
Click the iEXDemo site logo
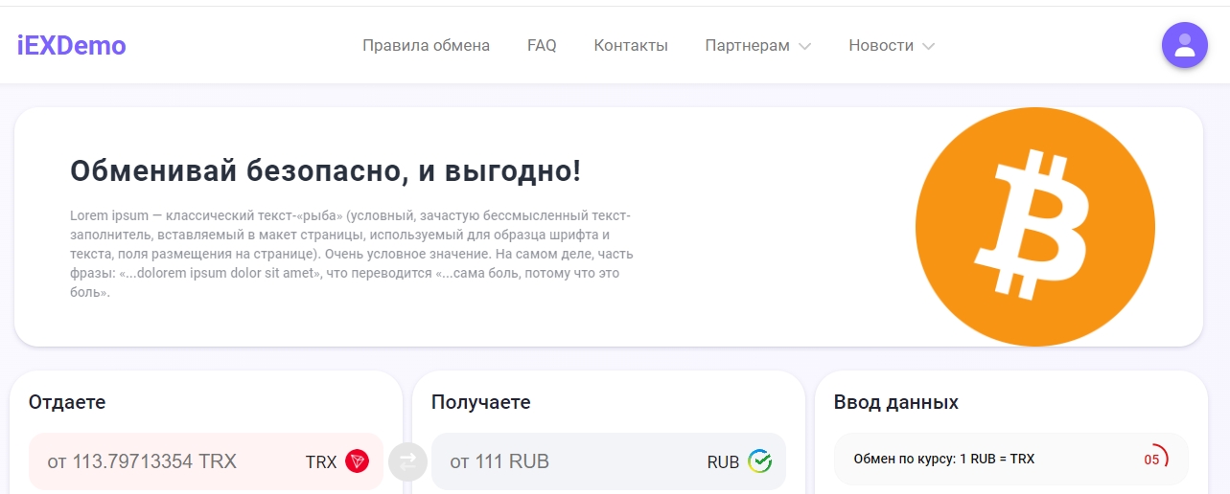(71, 45)
